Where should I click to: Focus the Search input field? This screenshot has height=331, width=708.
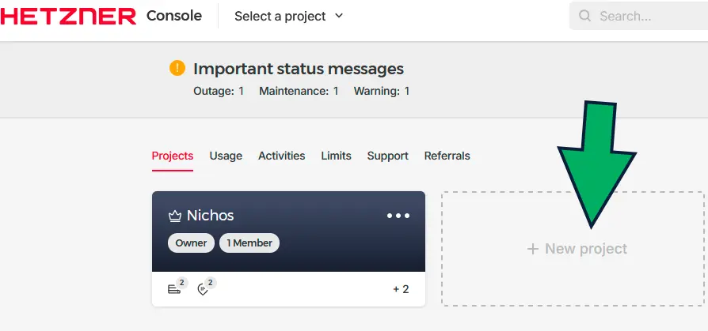[638, 17]
